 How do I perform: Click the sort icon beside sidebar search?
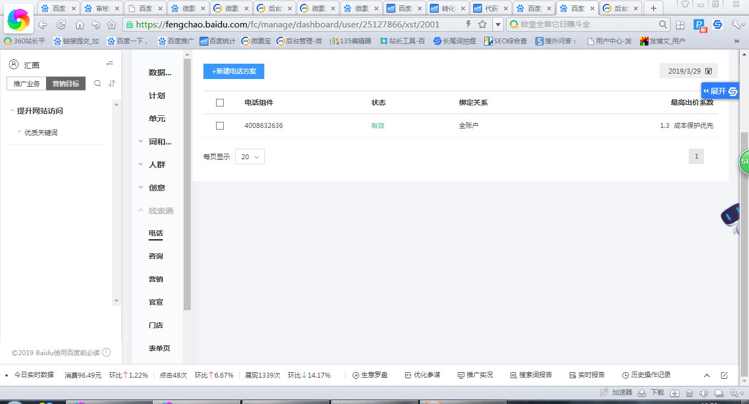[112, 83]
